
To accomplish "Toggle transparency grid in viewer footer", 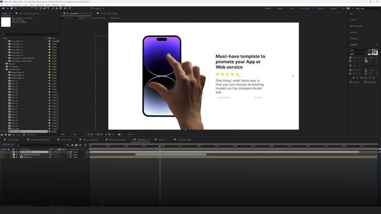I will (92, 134).
